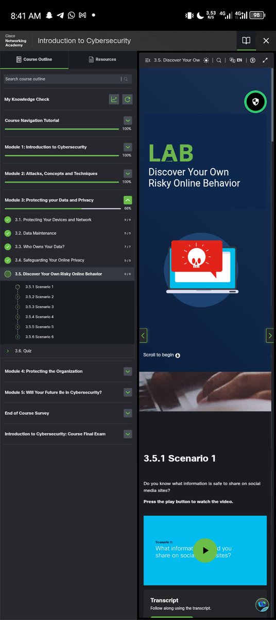Click Module 2 progress bar at 100%

pyautogui.click(x=62, y=182)
